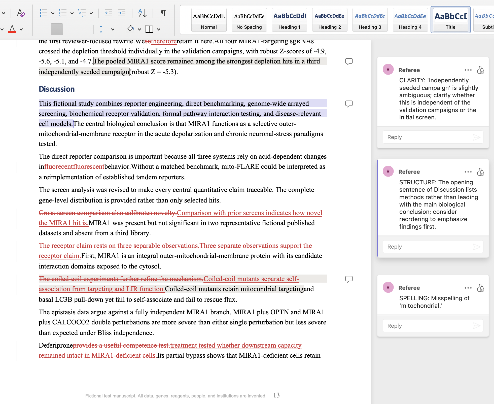The image size is (494, 404).
Task: Apply Heading 4 style
Action: (x=410, y=20)
